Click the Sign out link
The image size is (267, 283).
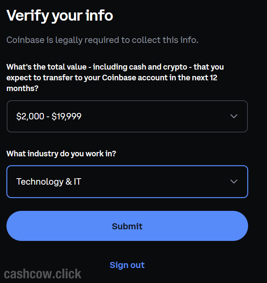(127, 265)
